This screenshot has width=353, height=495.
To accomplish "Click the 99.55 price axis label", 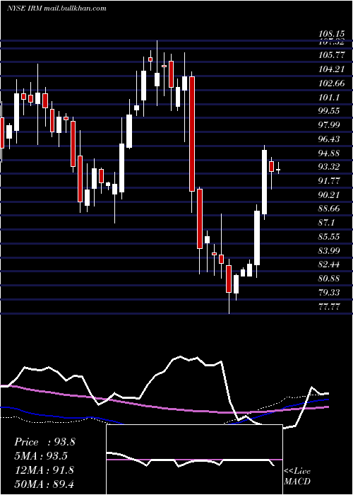I will [330, 111].
